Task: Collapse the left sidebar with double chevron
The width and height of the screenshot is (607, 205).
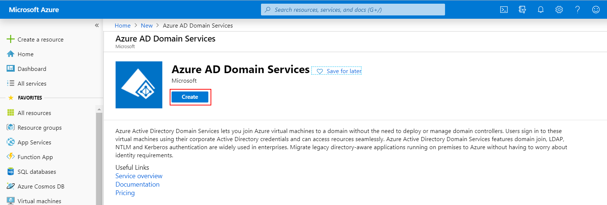Action: pos(97,25)
